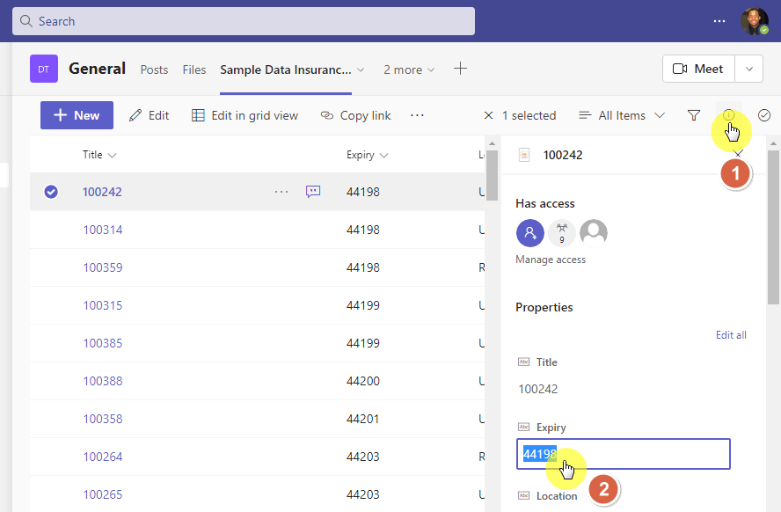Viewport: 781px width, 512px height.
Task: Select the Sample Data Insurance tab
Action: pos(286,69)
